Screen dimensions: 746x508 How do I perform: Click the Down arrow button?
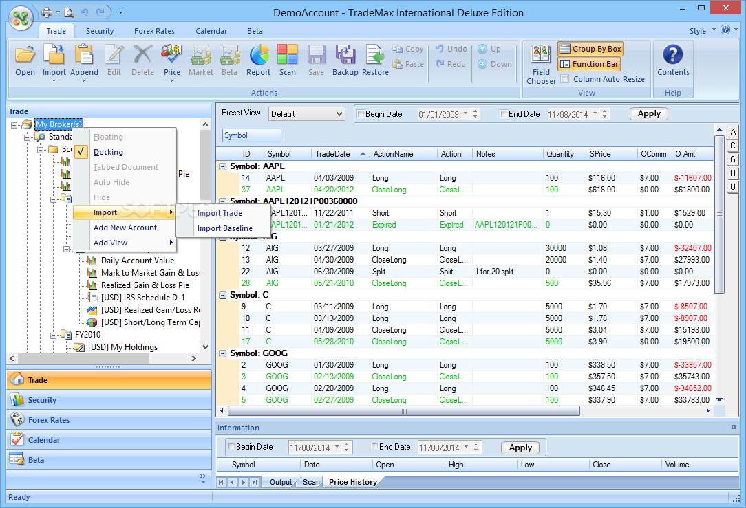[495, 64]
